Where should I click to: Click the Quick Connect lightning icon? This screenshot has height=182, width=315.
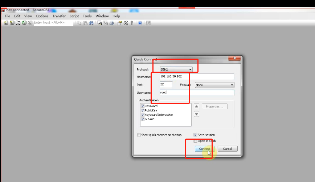click(x=12, y=23)
